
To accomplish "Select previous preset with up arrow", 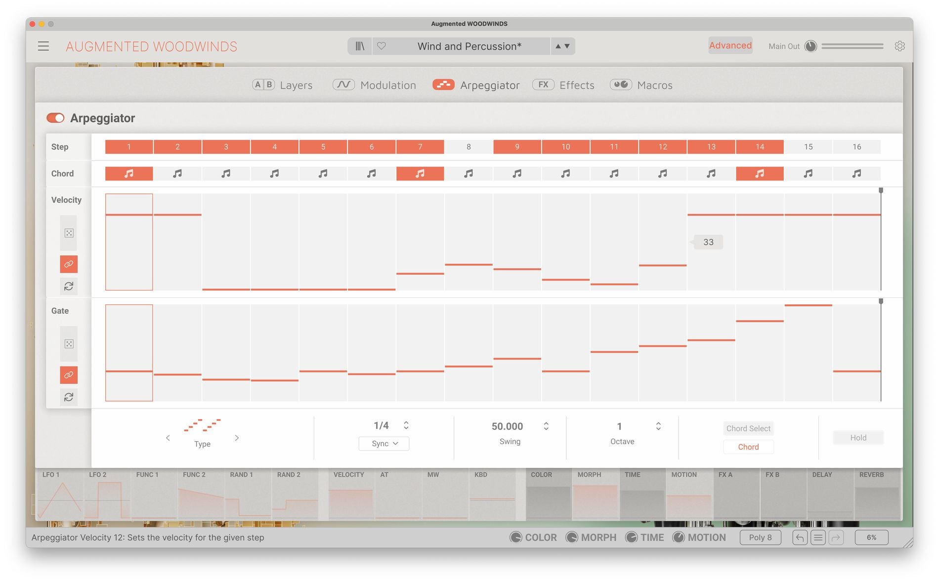I will [558, 46].
